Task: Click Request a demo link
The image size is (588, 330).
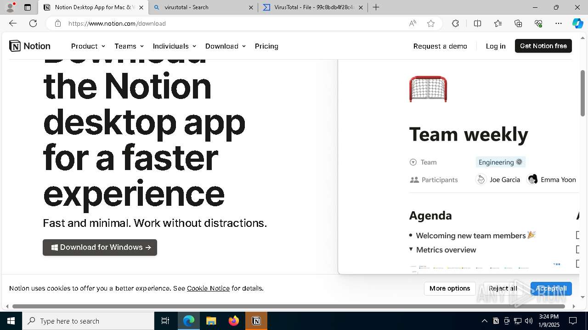Action: point(440,46)
